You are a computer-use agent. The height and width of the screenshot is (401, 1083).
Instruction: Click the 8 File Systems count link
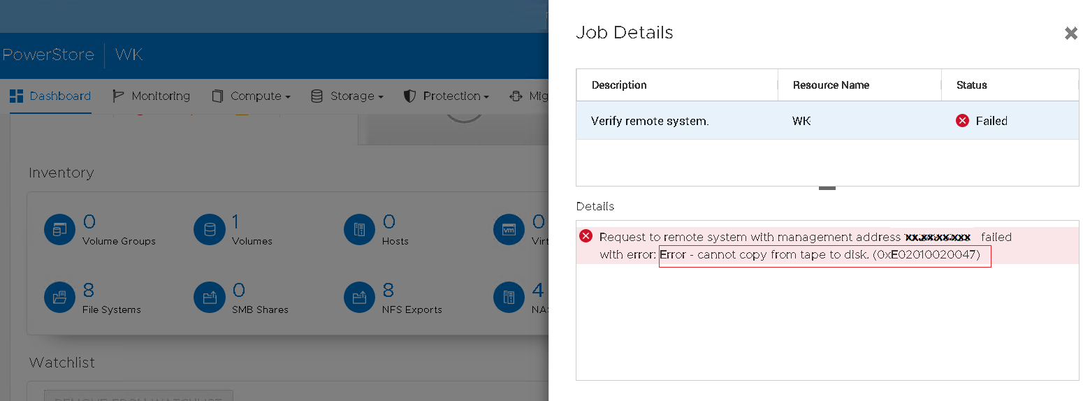pyautogui.click(x=89, y=290)
